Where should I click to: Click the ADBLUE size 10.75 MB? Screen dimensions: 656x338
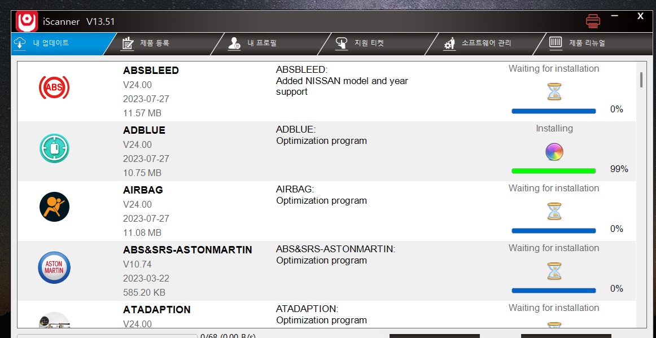tap(142, 173)
